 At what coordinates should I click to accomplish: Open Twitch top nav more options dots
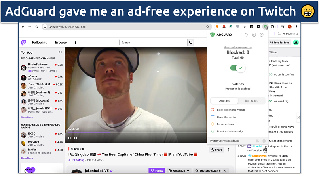(x=76, y=43)
